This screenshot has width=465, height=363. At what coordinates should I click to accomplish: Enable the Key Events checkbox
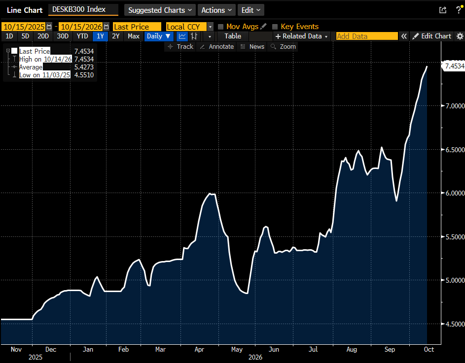(x=275, y=27)
